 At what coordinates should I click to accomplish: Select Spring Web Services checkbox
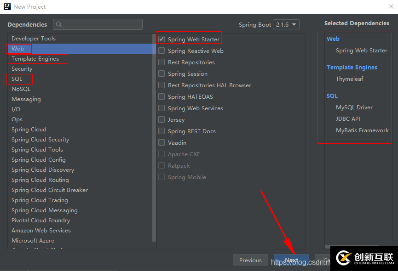(x=162, y=108)
